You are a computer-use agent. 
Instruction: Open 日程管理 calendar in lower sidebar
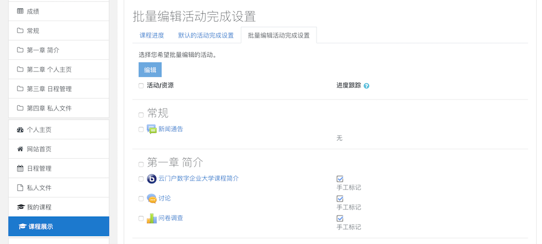tap(59, 168)
